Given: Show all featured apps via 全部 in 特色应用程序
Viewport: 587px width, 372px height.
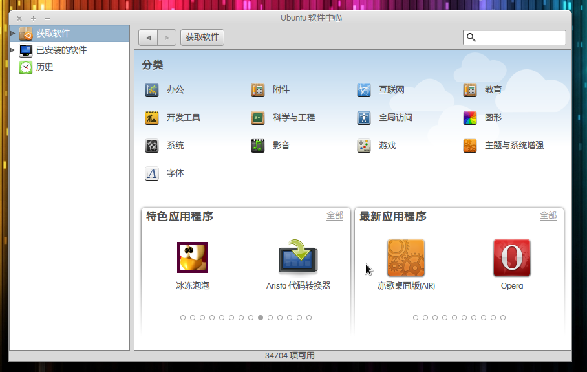Looking at the screenshot, I should point(335,215).
